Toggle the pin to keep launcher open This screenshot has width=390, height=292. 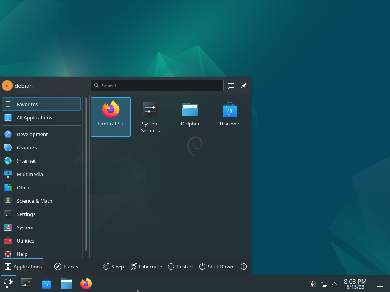[243, 86]
